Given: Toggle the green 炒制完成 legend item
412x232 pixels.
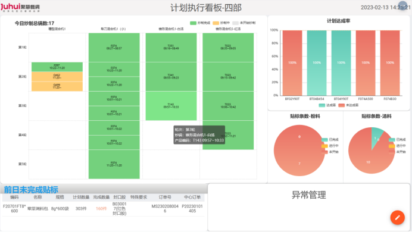Looking at the screenshot, I should coord(200,23).
